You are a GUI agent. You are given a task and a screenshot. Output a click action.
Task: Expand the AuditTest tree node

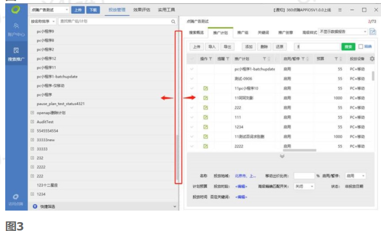coord(32,122)
